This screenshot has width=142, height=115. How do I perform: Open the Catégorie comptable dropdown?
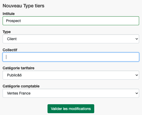coord(71,93)
